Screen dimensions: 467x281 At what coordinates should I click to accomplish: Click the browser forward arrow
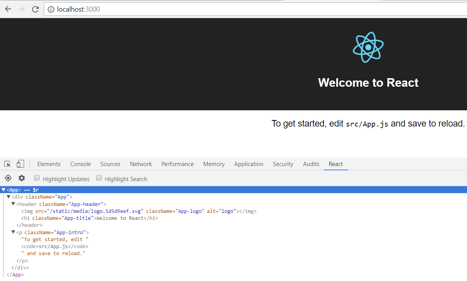click(22, 9)
